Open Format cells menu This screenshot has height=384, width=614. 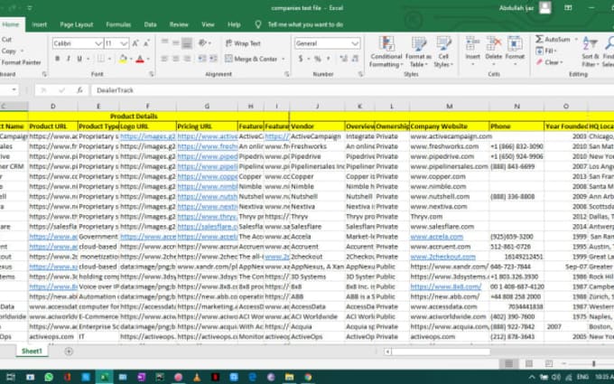[x=515, y=51]
